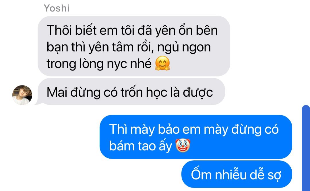Click 'dễ sợ' text in last blue bubble
Screen dimensions: 310x191
click(x=265, y=174)
